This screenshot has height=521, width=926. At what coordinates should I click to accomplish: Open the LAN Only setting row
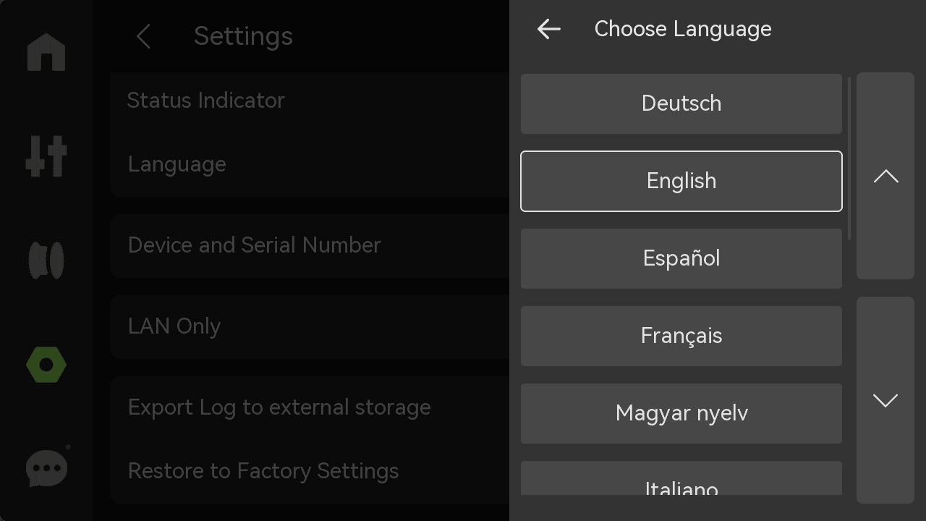pyautogui.click(x=310, y=326)
